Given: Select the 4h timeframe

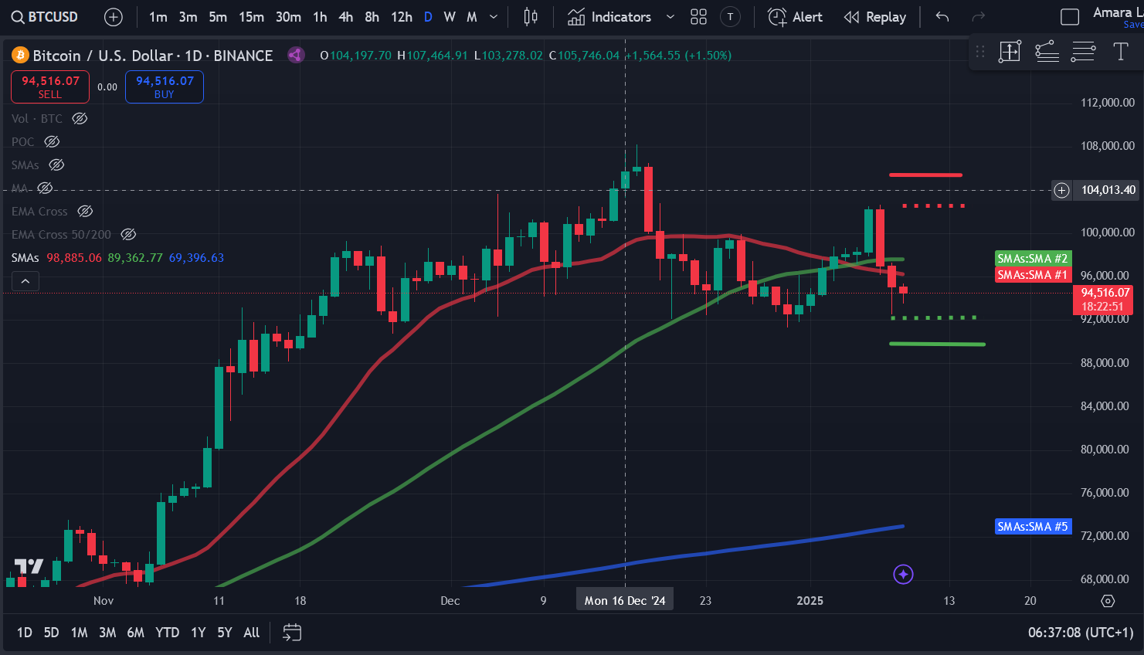Looking at the screenshot, I should (345, 17).
